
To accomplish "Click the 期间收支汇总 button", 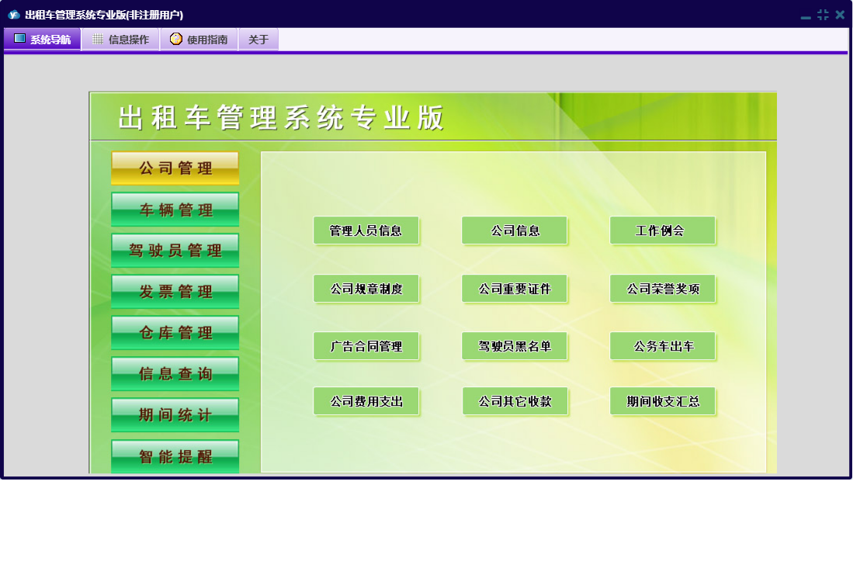I will (x=663, y=401).
